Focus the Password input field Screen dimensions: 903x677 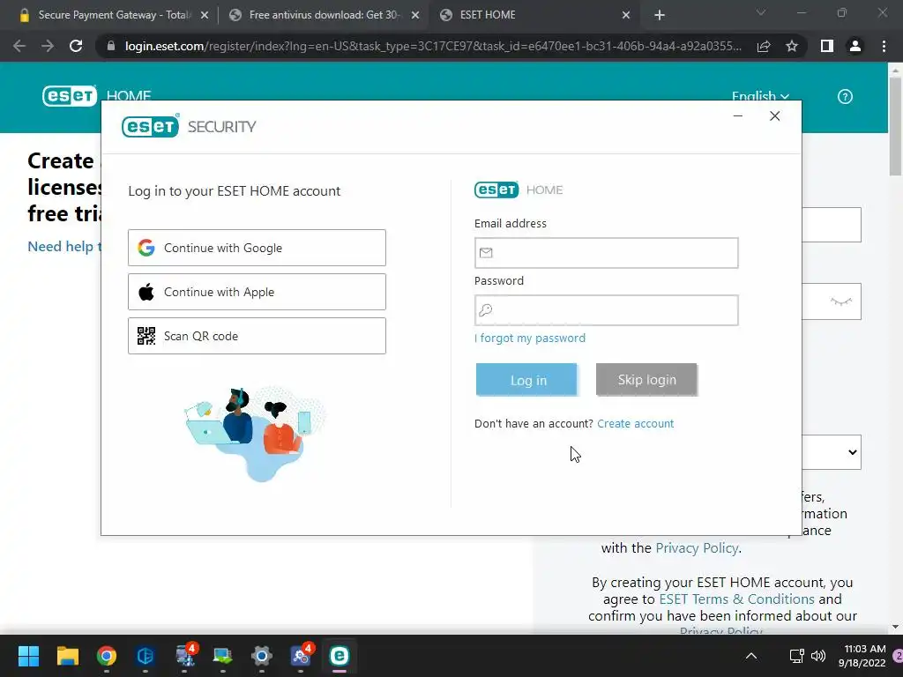607,310
